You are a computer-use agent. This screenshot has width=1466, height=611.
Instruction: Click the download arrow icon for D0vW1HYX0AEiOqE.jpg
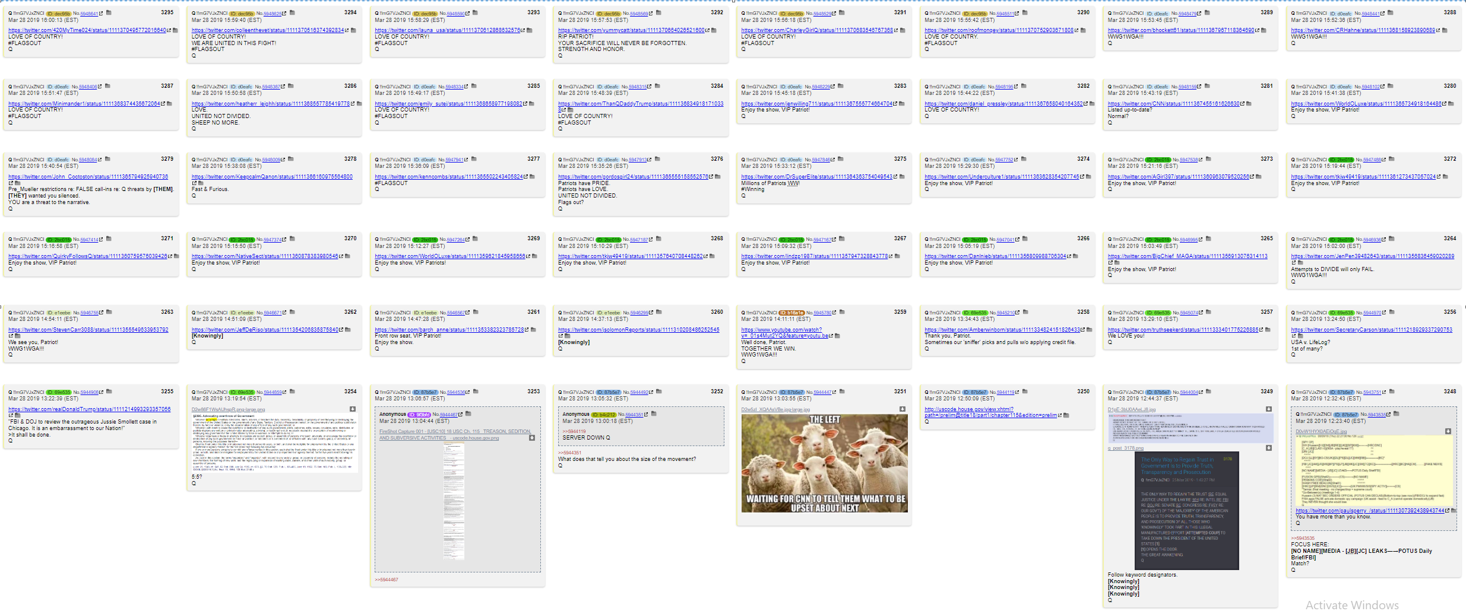point(1448,431)
